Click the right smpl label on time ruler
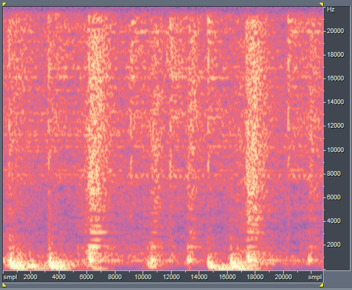 [315, 277]
